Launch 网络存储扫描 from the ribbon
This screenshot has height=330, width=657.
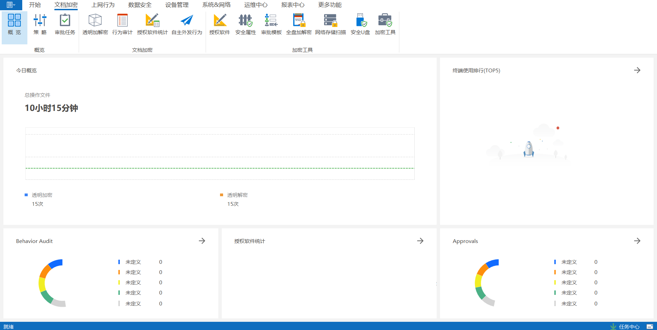pos(330,24)
